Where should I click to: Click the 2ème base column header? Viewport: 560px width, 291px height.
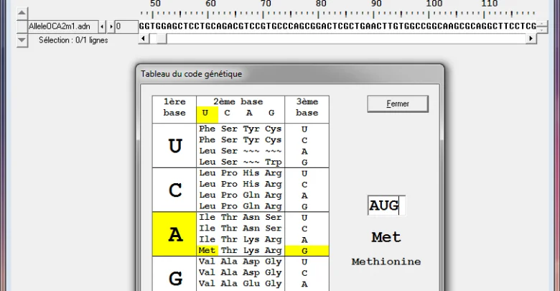click(238, 101)
